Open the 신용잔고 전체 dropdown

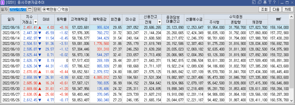pyautogui.click(x=159, y=22)
